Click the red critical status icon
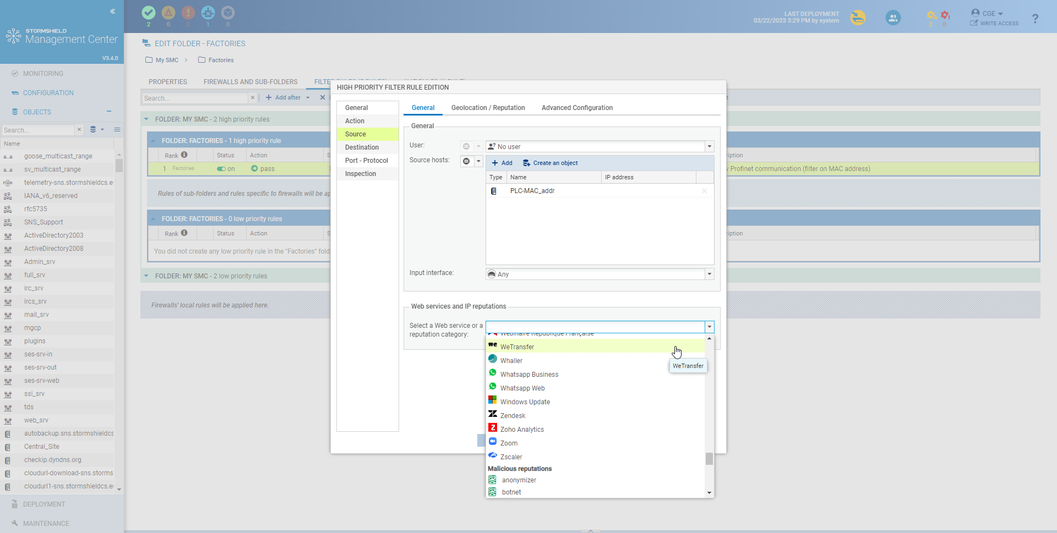1057x533 pixels. point(188,13)
